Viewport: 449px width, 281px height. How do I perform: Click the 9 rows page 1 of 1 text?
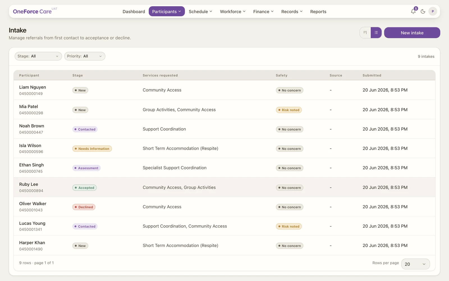point(36,263)
